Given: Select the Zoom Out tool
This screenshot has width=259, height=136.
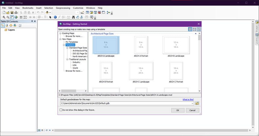Looking at the screenshot, I should (x=8, y=17).
